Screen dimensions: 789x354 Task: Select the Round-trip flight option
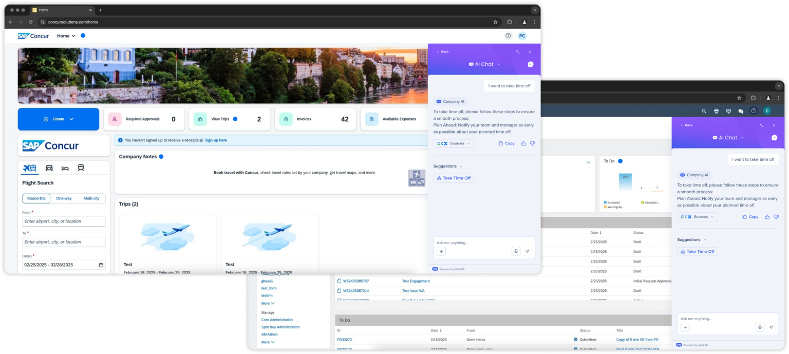(36, 198)
